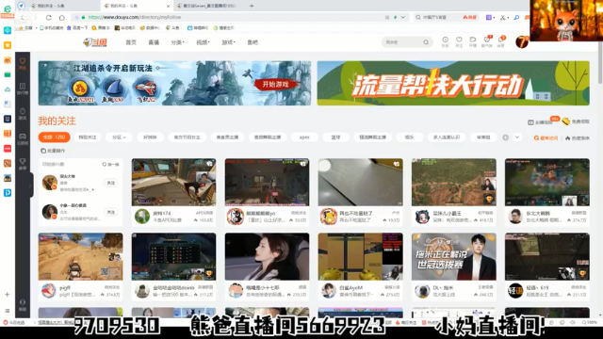Expand the dark sidebar with side arrow handle
This screenshot has height=339, width=603.
pyautogui.click(x=30, y=186)
